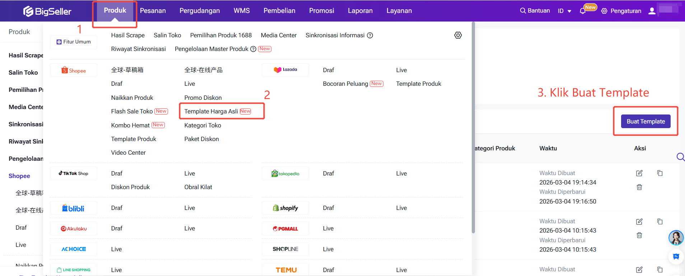Expand the ID language dropdown

coord(564,11)
